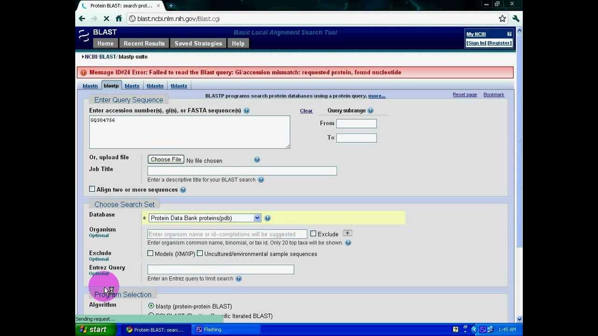
Task: Click the query sequence text area
Action: tap(189, 132)
